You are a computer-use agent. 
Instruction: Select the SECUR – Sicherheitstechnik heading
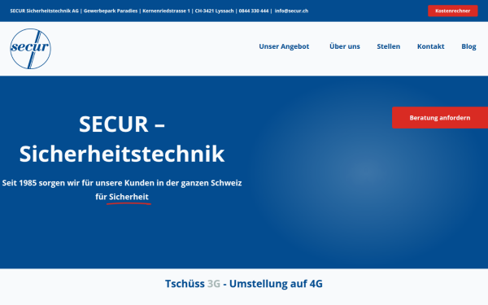tap(122, 139)
